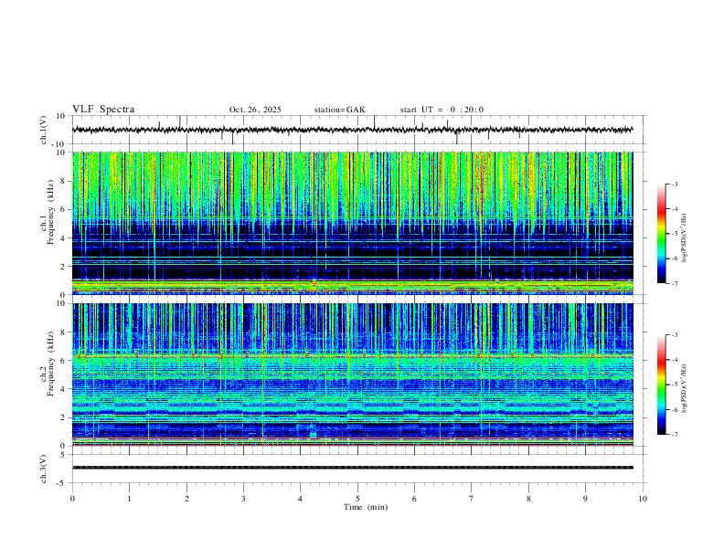Click the upper colorbar's log(PSD) label

(x=685, y=237)
